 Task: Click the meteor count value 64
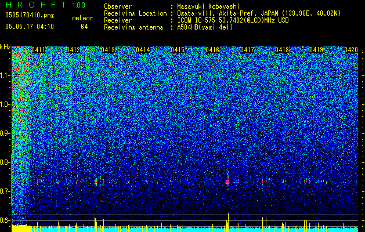point(84,27)
